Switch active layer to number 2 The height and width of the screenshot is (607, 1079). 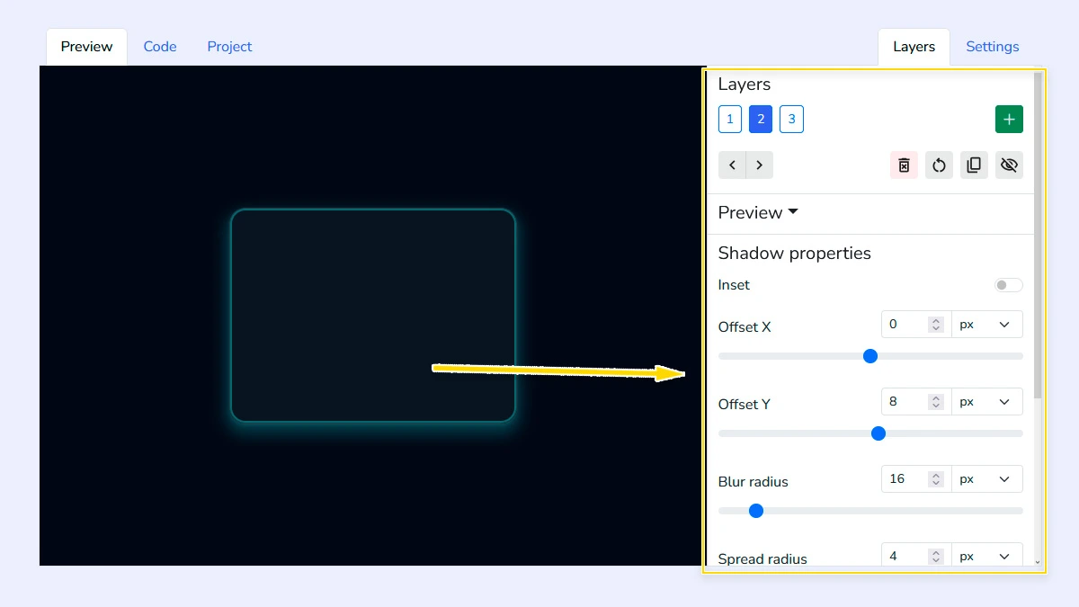[x=761, y=118]
